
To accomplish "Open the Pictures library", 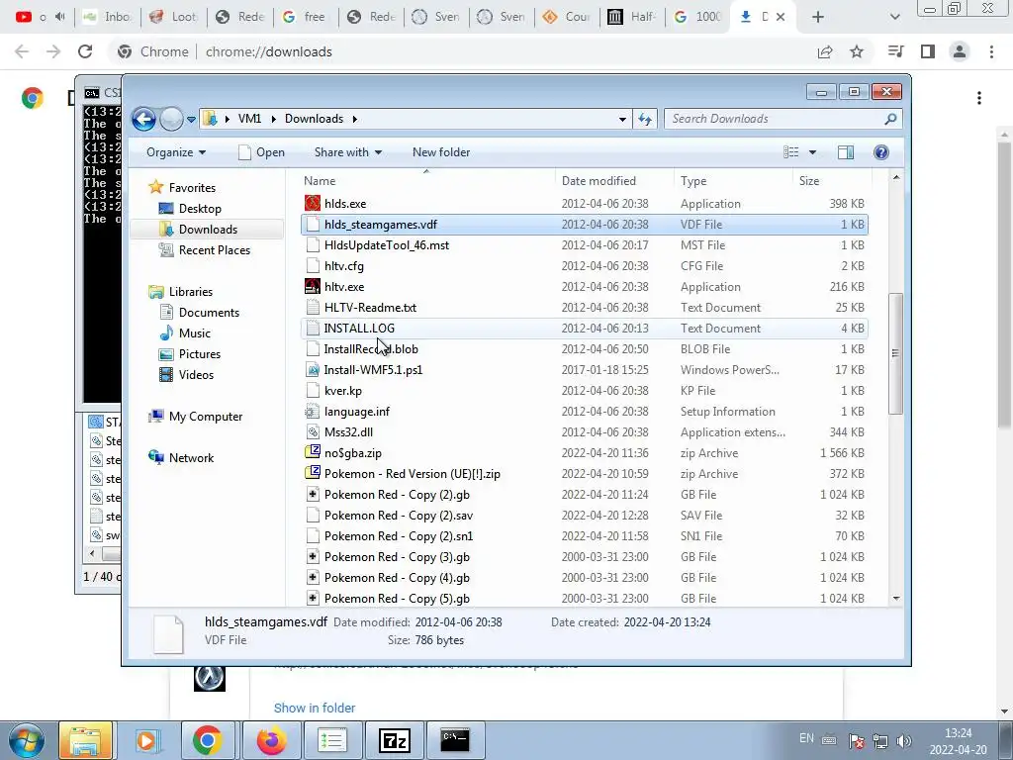I will tap(199, 354).
